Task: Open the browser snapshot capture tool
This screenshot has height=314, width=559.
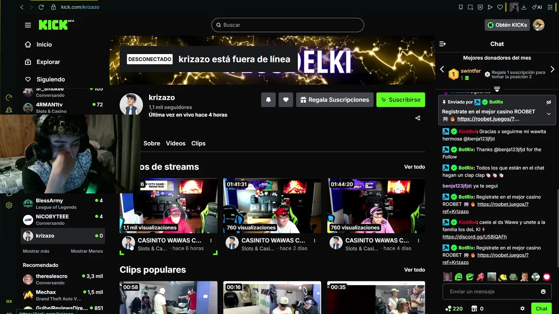Action: 470,7
